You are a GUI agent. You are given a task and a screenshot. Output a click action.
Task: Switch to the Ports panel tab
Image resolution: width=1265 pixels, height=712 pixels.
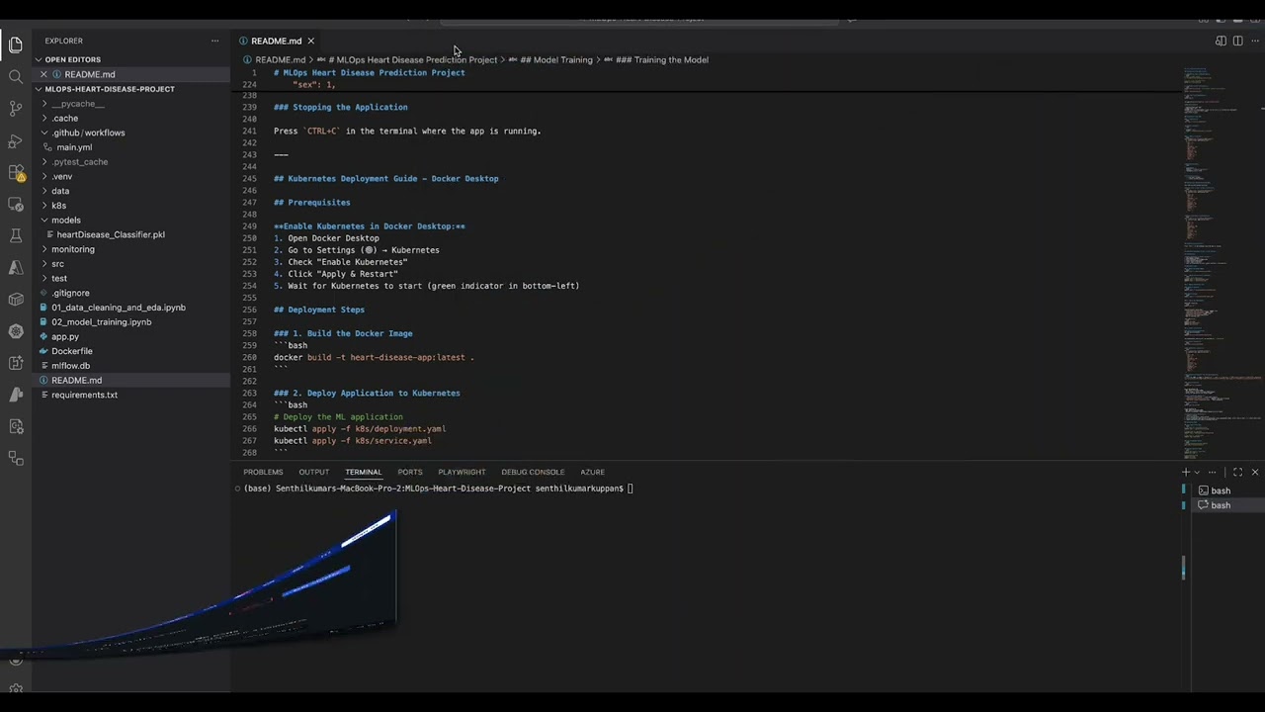tap(410, 472)
